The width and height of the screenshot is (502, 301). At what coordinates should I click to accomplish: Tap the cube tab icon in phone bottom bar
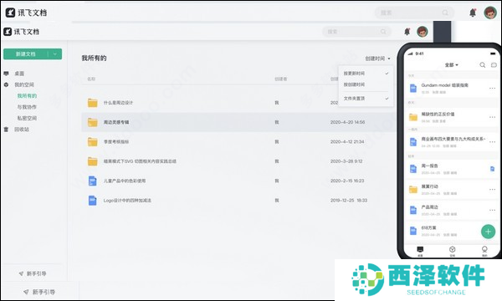[x=452, y=249]
